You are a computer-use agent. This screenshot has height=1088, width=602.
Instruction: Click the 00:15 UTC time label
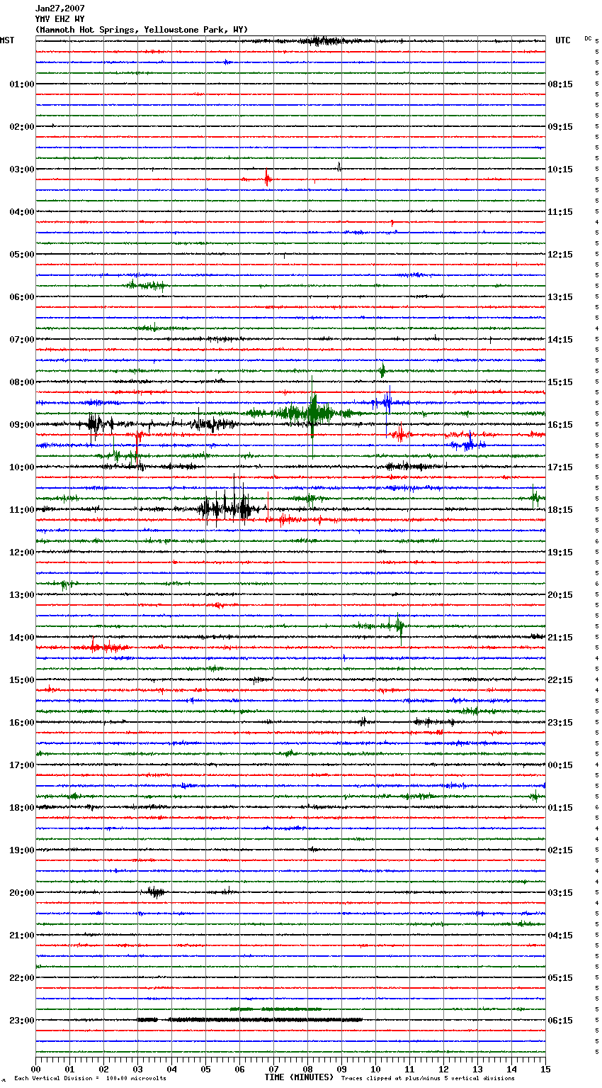point(560,765)
